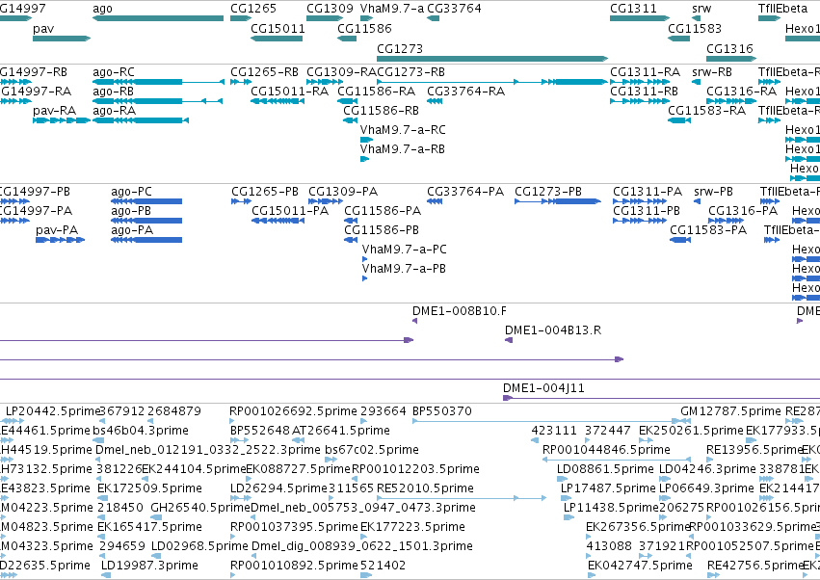This screenshot has width=820, height=580.
Task: Select the pav-RA transcript label
Action: pos(54,111)
